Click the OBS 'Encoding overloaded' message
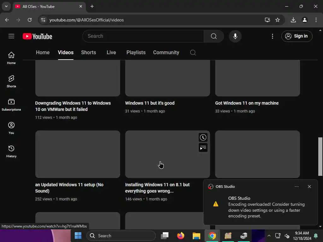The width and height of the screenshot is (323, 242). click(266, 210)
